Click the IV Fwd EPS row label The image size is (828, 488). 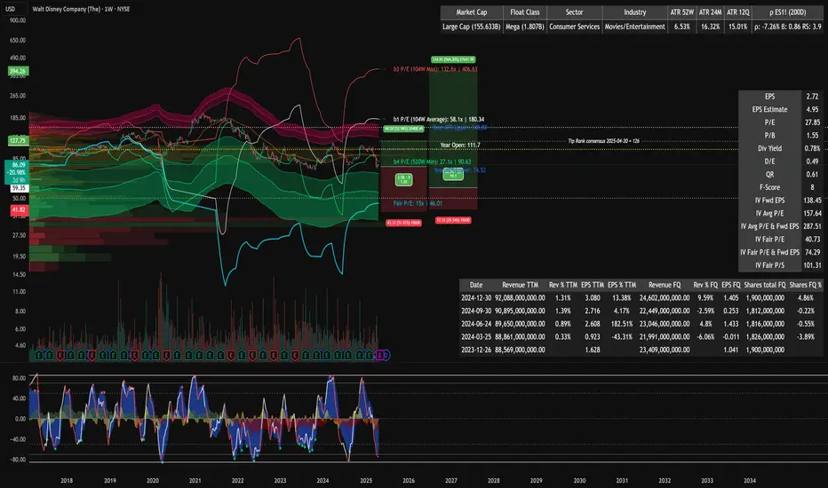[x=769, y=201]
